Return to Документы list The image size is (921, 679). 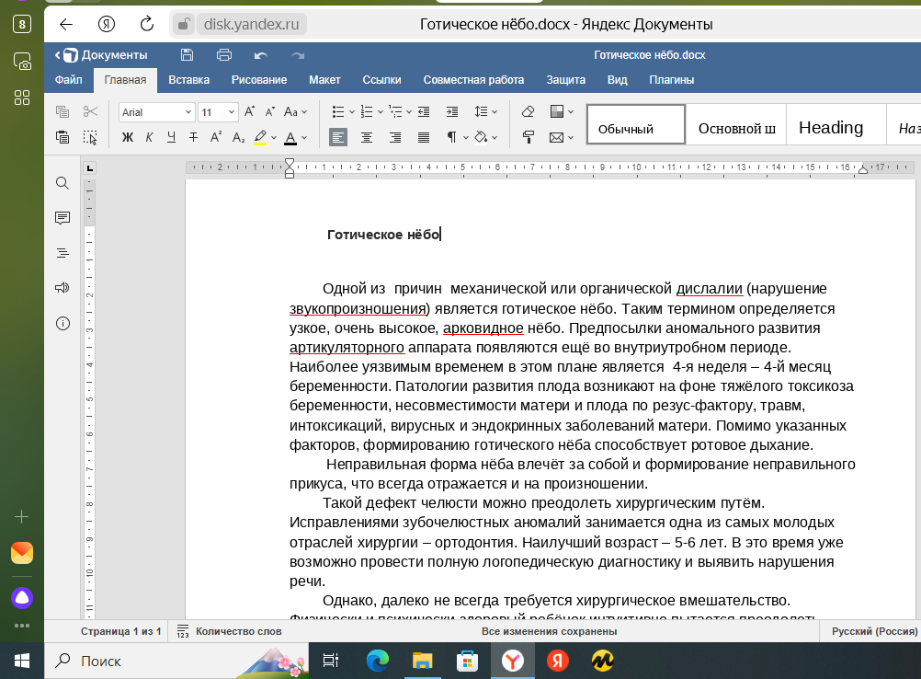pyautogui.click(x=101, y=54)
